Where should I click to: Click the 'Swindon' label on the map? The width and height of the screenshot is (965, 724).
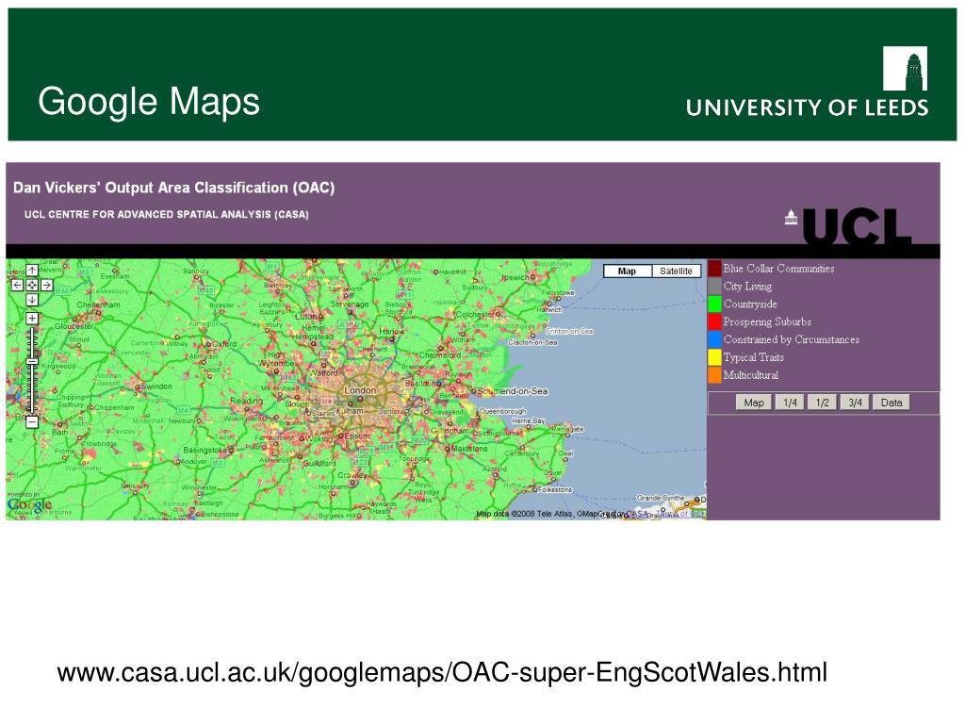tap(156, 387)
